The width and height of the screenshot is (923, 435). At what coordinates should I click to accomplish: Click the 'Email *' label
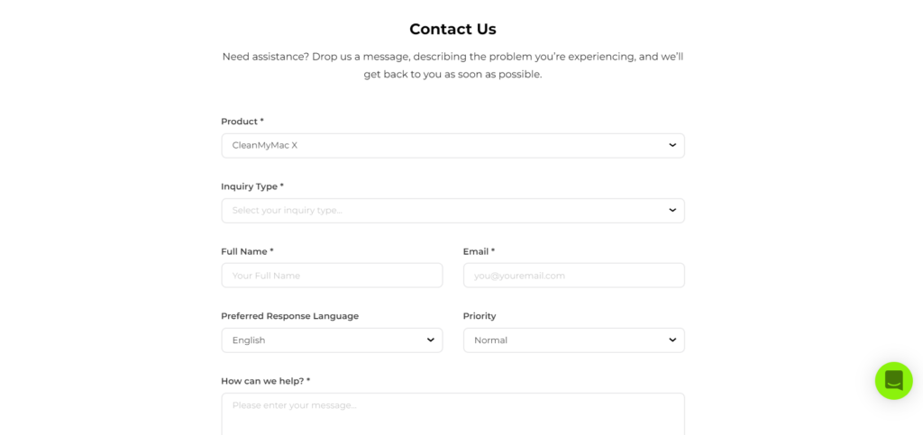pos(479,251)
